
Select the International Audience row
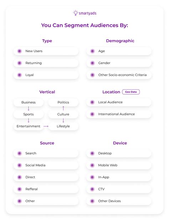(x=119, y=114)
